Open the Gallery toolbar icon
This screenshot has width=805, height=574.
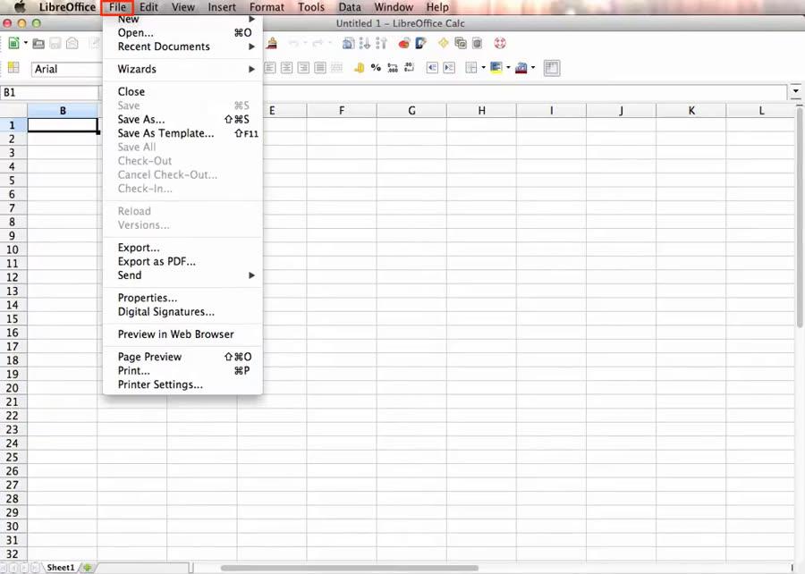tap(461, 44)
